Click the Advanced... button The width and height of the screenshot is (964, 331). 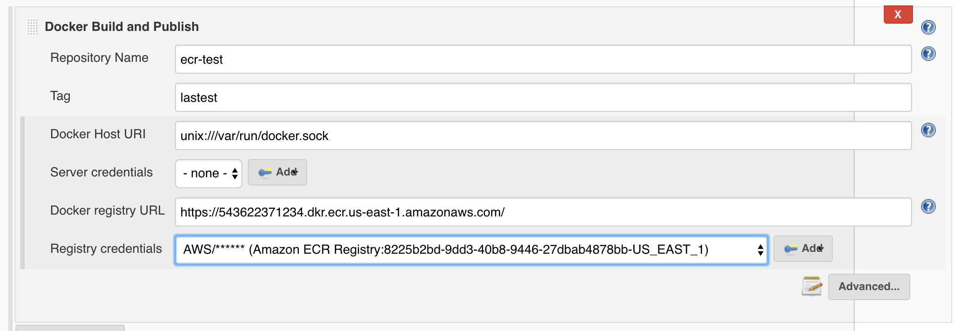869,286
